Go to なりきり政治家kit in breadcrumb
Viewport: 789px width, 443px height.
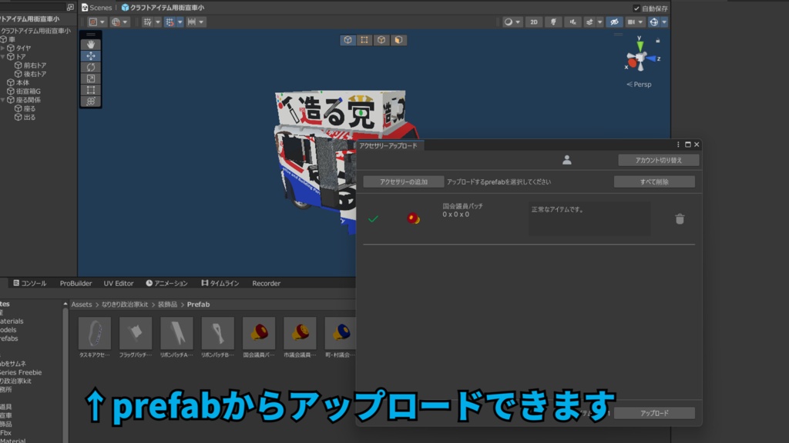(125, 305)
